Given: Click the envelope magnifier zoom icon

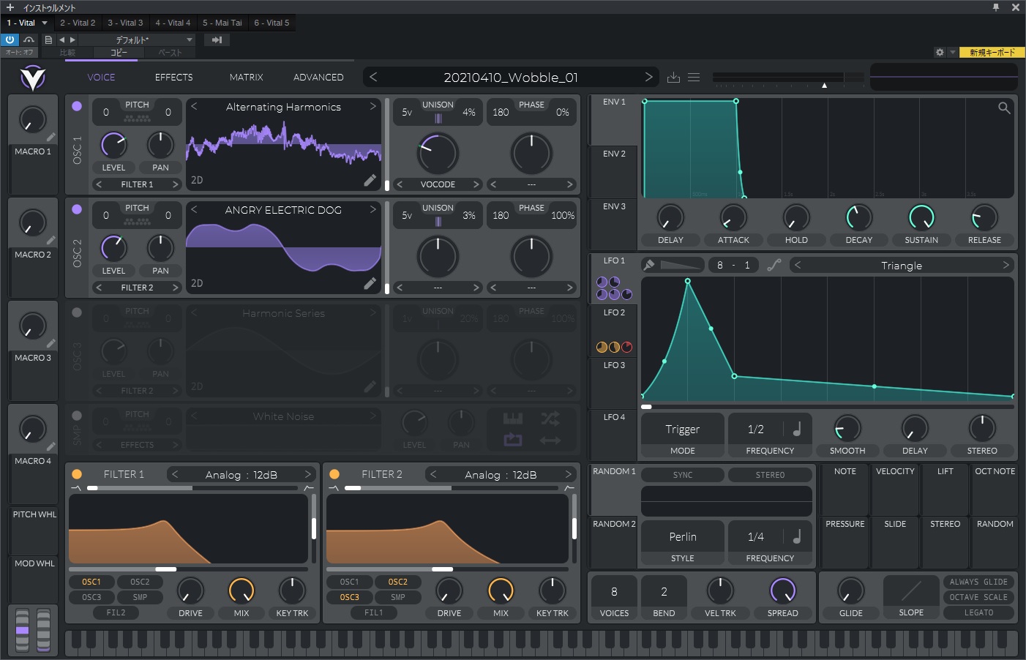Looking at the screenshot, I should pyautogui.click(x=1004, y=108).
